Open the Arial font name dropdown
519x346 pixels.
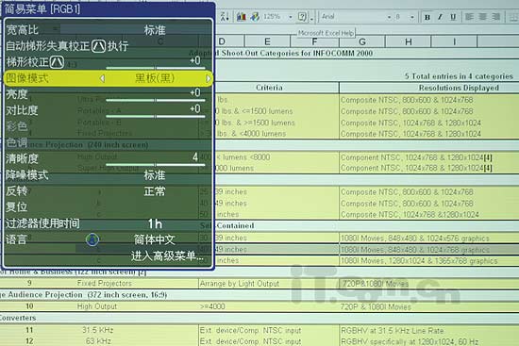pyautogui.click(x=389, y=17)
